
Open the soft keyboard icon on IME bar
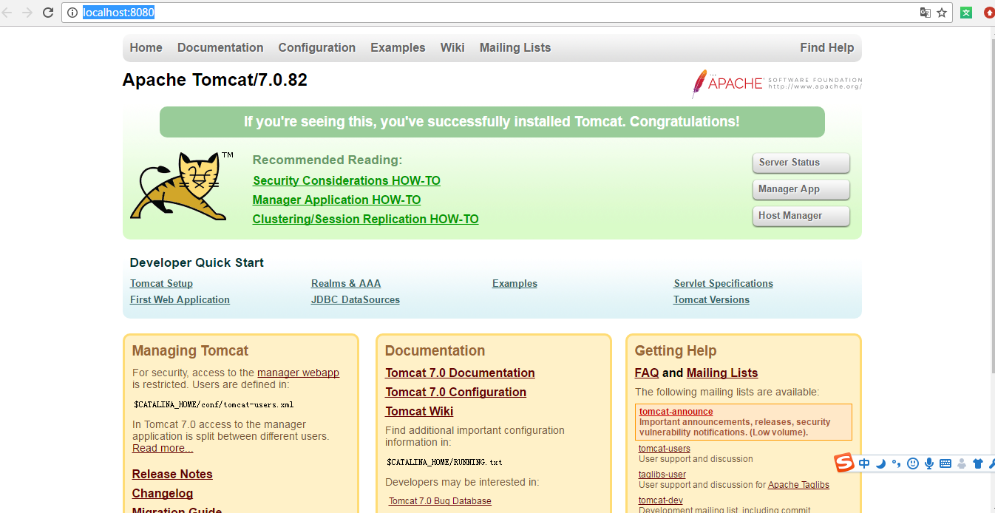coord(945,463)
